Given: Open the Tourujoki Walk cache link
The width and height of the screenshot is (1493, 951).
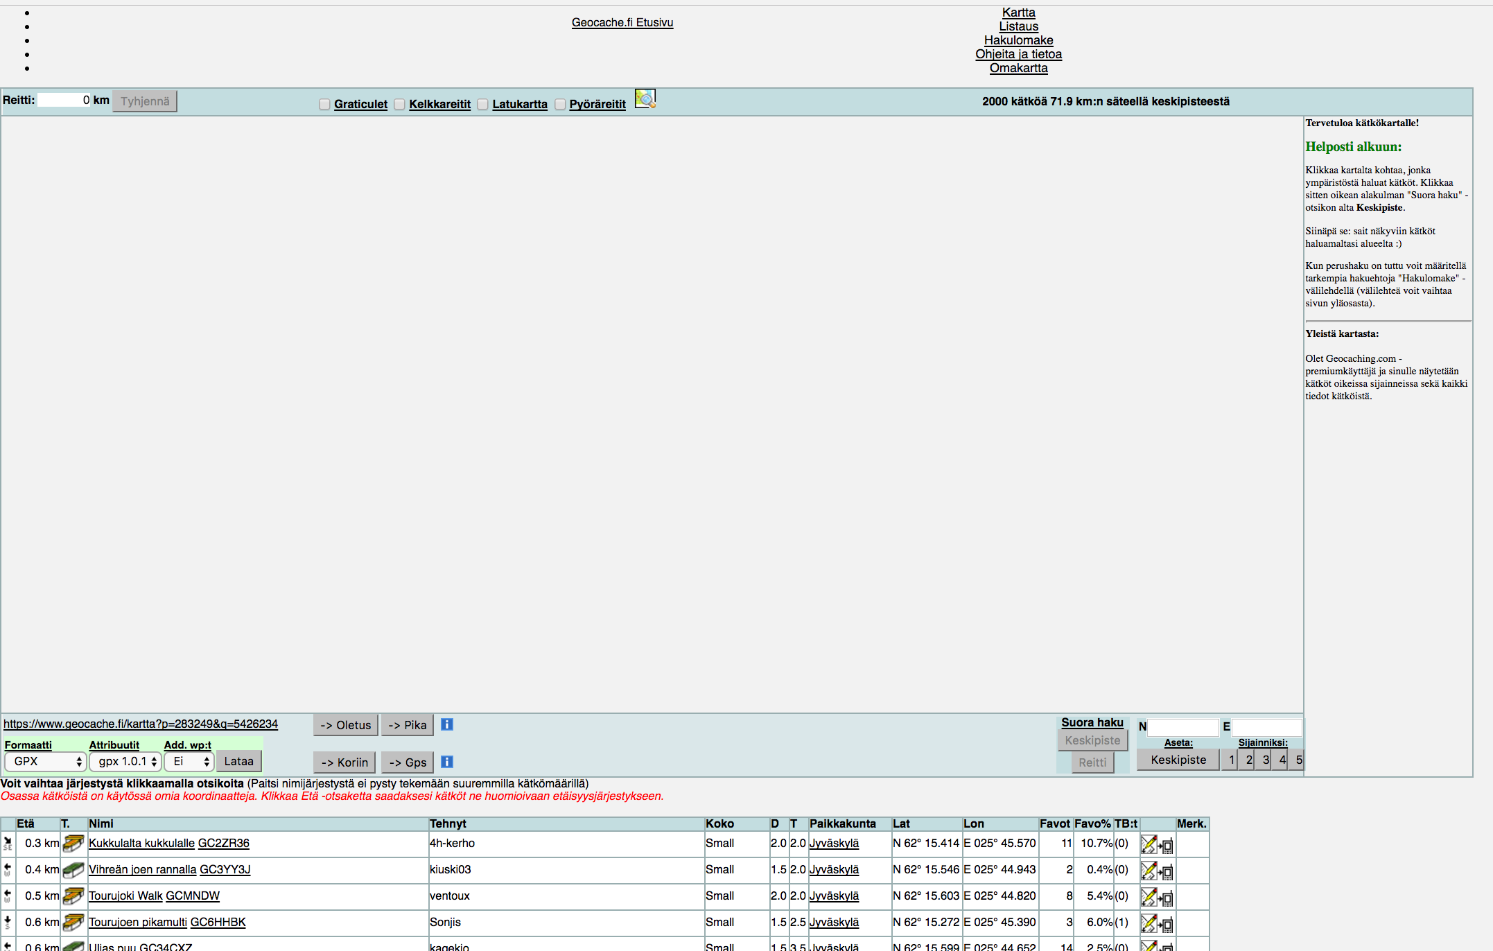Looking at the screenshot, I should (125, 896).
